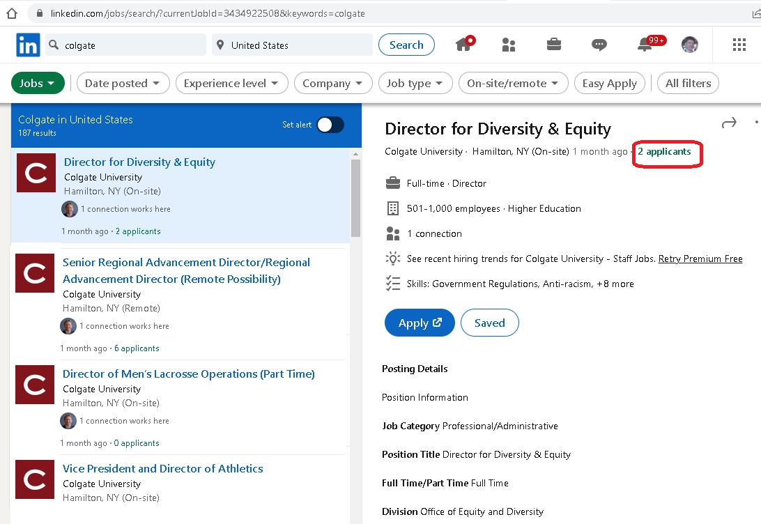Click the Saved button
This screenshot has height=524, width=761.
click(x=490, y=323)
